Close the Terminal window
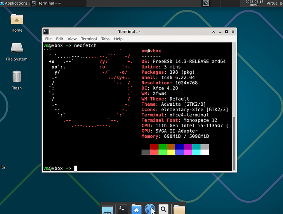Image resolution: width=283 pixels, height=214 pixels. tap(233, 32)
